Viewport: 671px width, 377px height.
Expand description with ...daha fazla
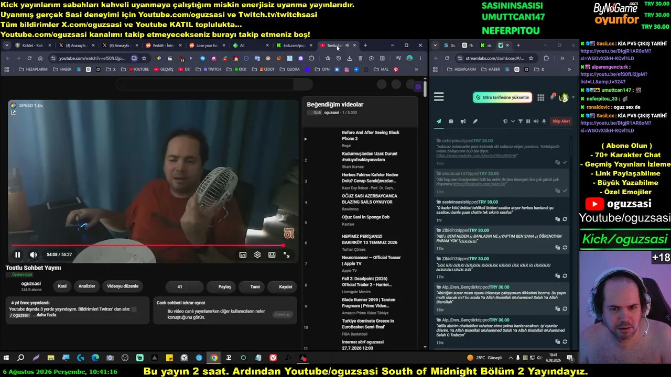point(45,315)
